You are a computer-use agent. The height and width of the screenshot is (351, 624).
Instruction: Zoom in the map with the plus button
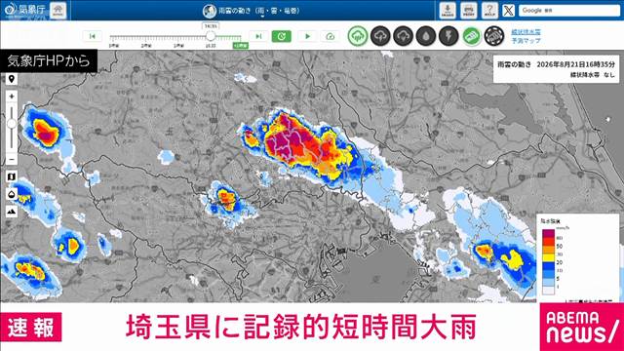[x=12, y=97]
